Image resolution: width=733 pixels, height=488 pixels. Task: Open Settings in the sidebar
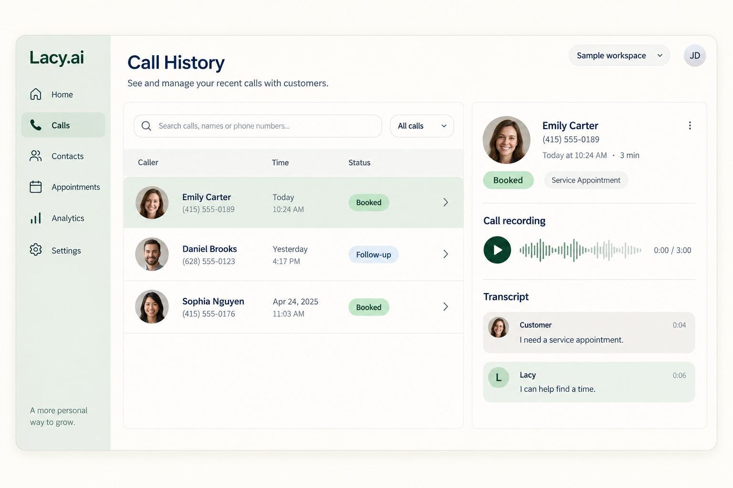coord(63,250)
